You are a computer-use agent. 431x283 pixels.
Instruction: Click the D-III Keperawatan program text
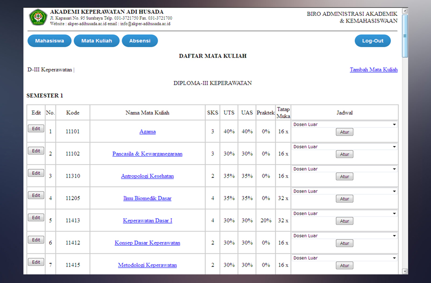(49, 70)
